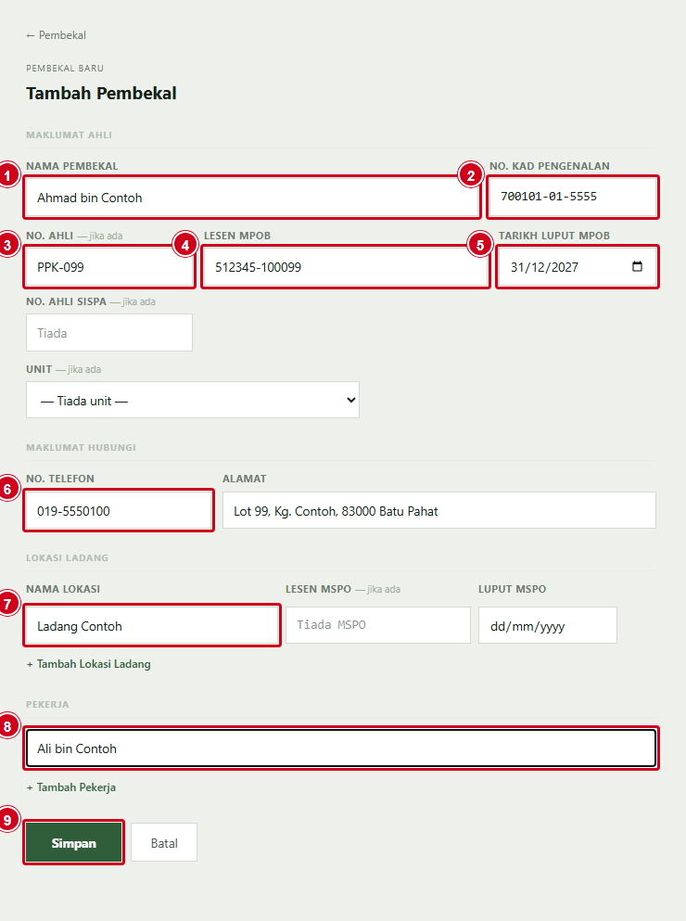This screenshot has height=921, width=686.
Task: Click the Simpan button
Action: tap(73, 843)
